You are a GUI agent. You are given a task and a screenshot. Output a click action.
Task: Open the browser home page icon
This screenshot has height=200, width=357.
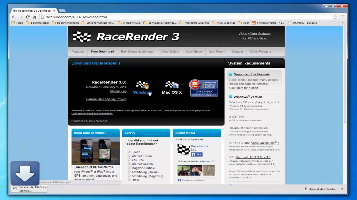pyautogui.click(x=35, y=17)
